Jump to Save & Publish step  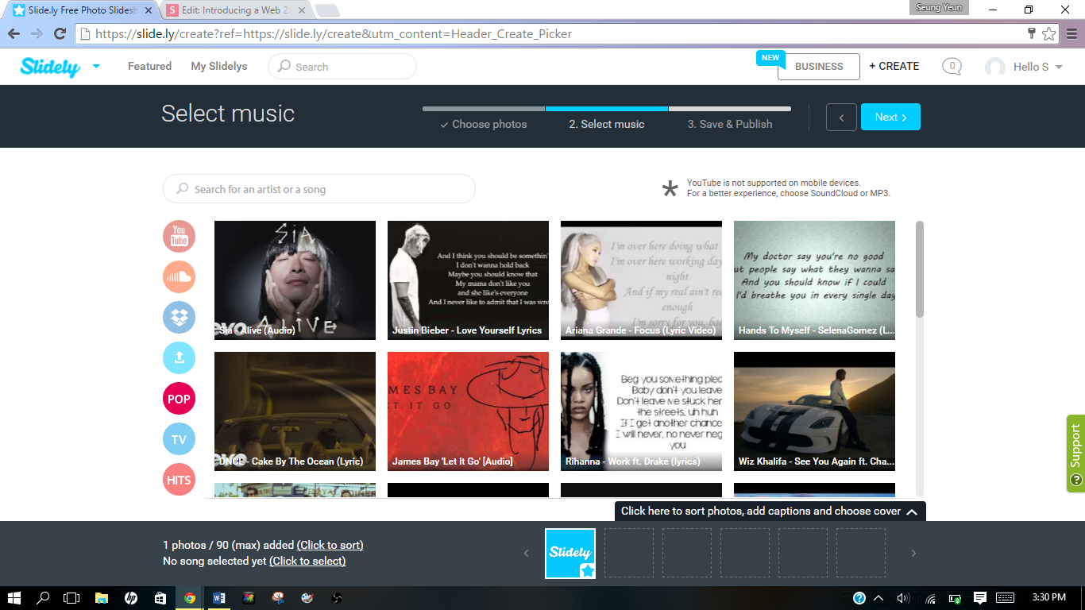[730, 124]
